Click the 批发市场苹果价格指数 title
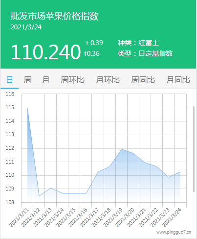The height and width of the screenshot is (239, 197). 54,16
